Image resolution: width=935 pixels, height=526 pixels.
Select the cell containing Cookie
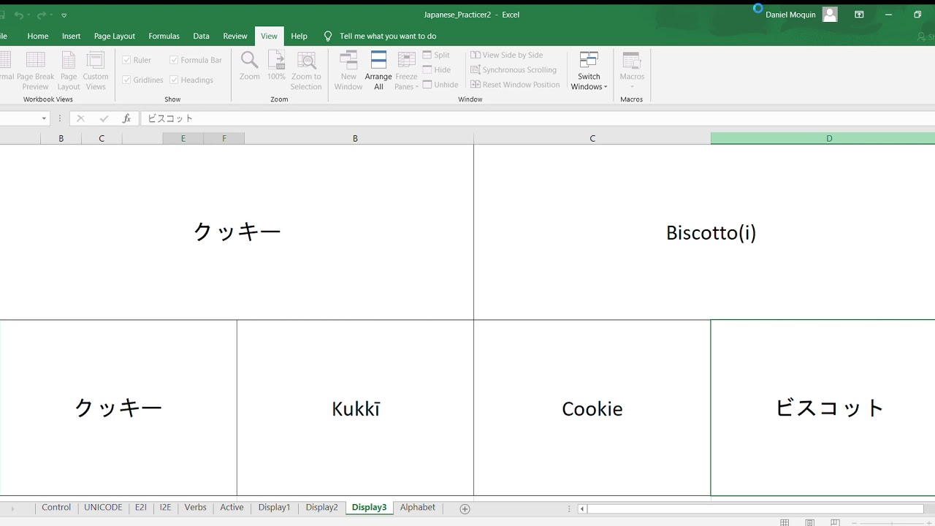click(592, 408)
